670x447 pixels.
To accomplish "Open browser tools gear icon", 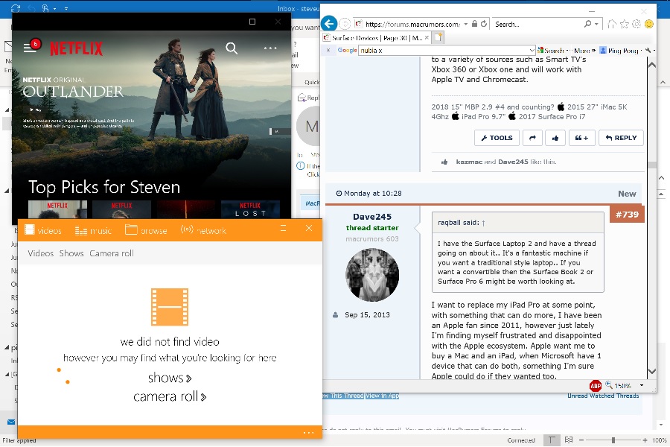I will coord(636,24).
